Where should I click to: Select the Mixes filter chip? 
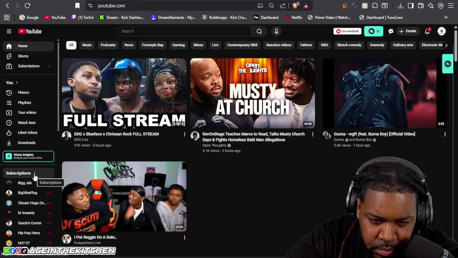click(198, 45)
